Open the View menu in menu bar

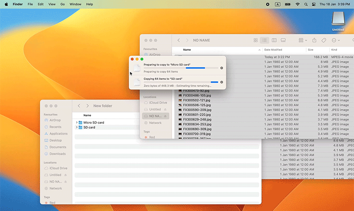51,4
